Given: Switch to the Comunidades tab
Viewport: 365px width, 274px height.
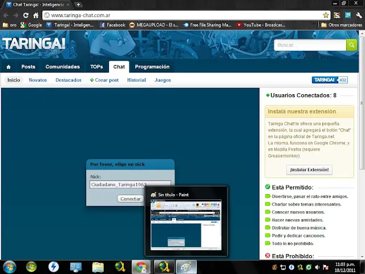Looking at the screenshot, I should (x=63, y=67).
